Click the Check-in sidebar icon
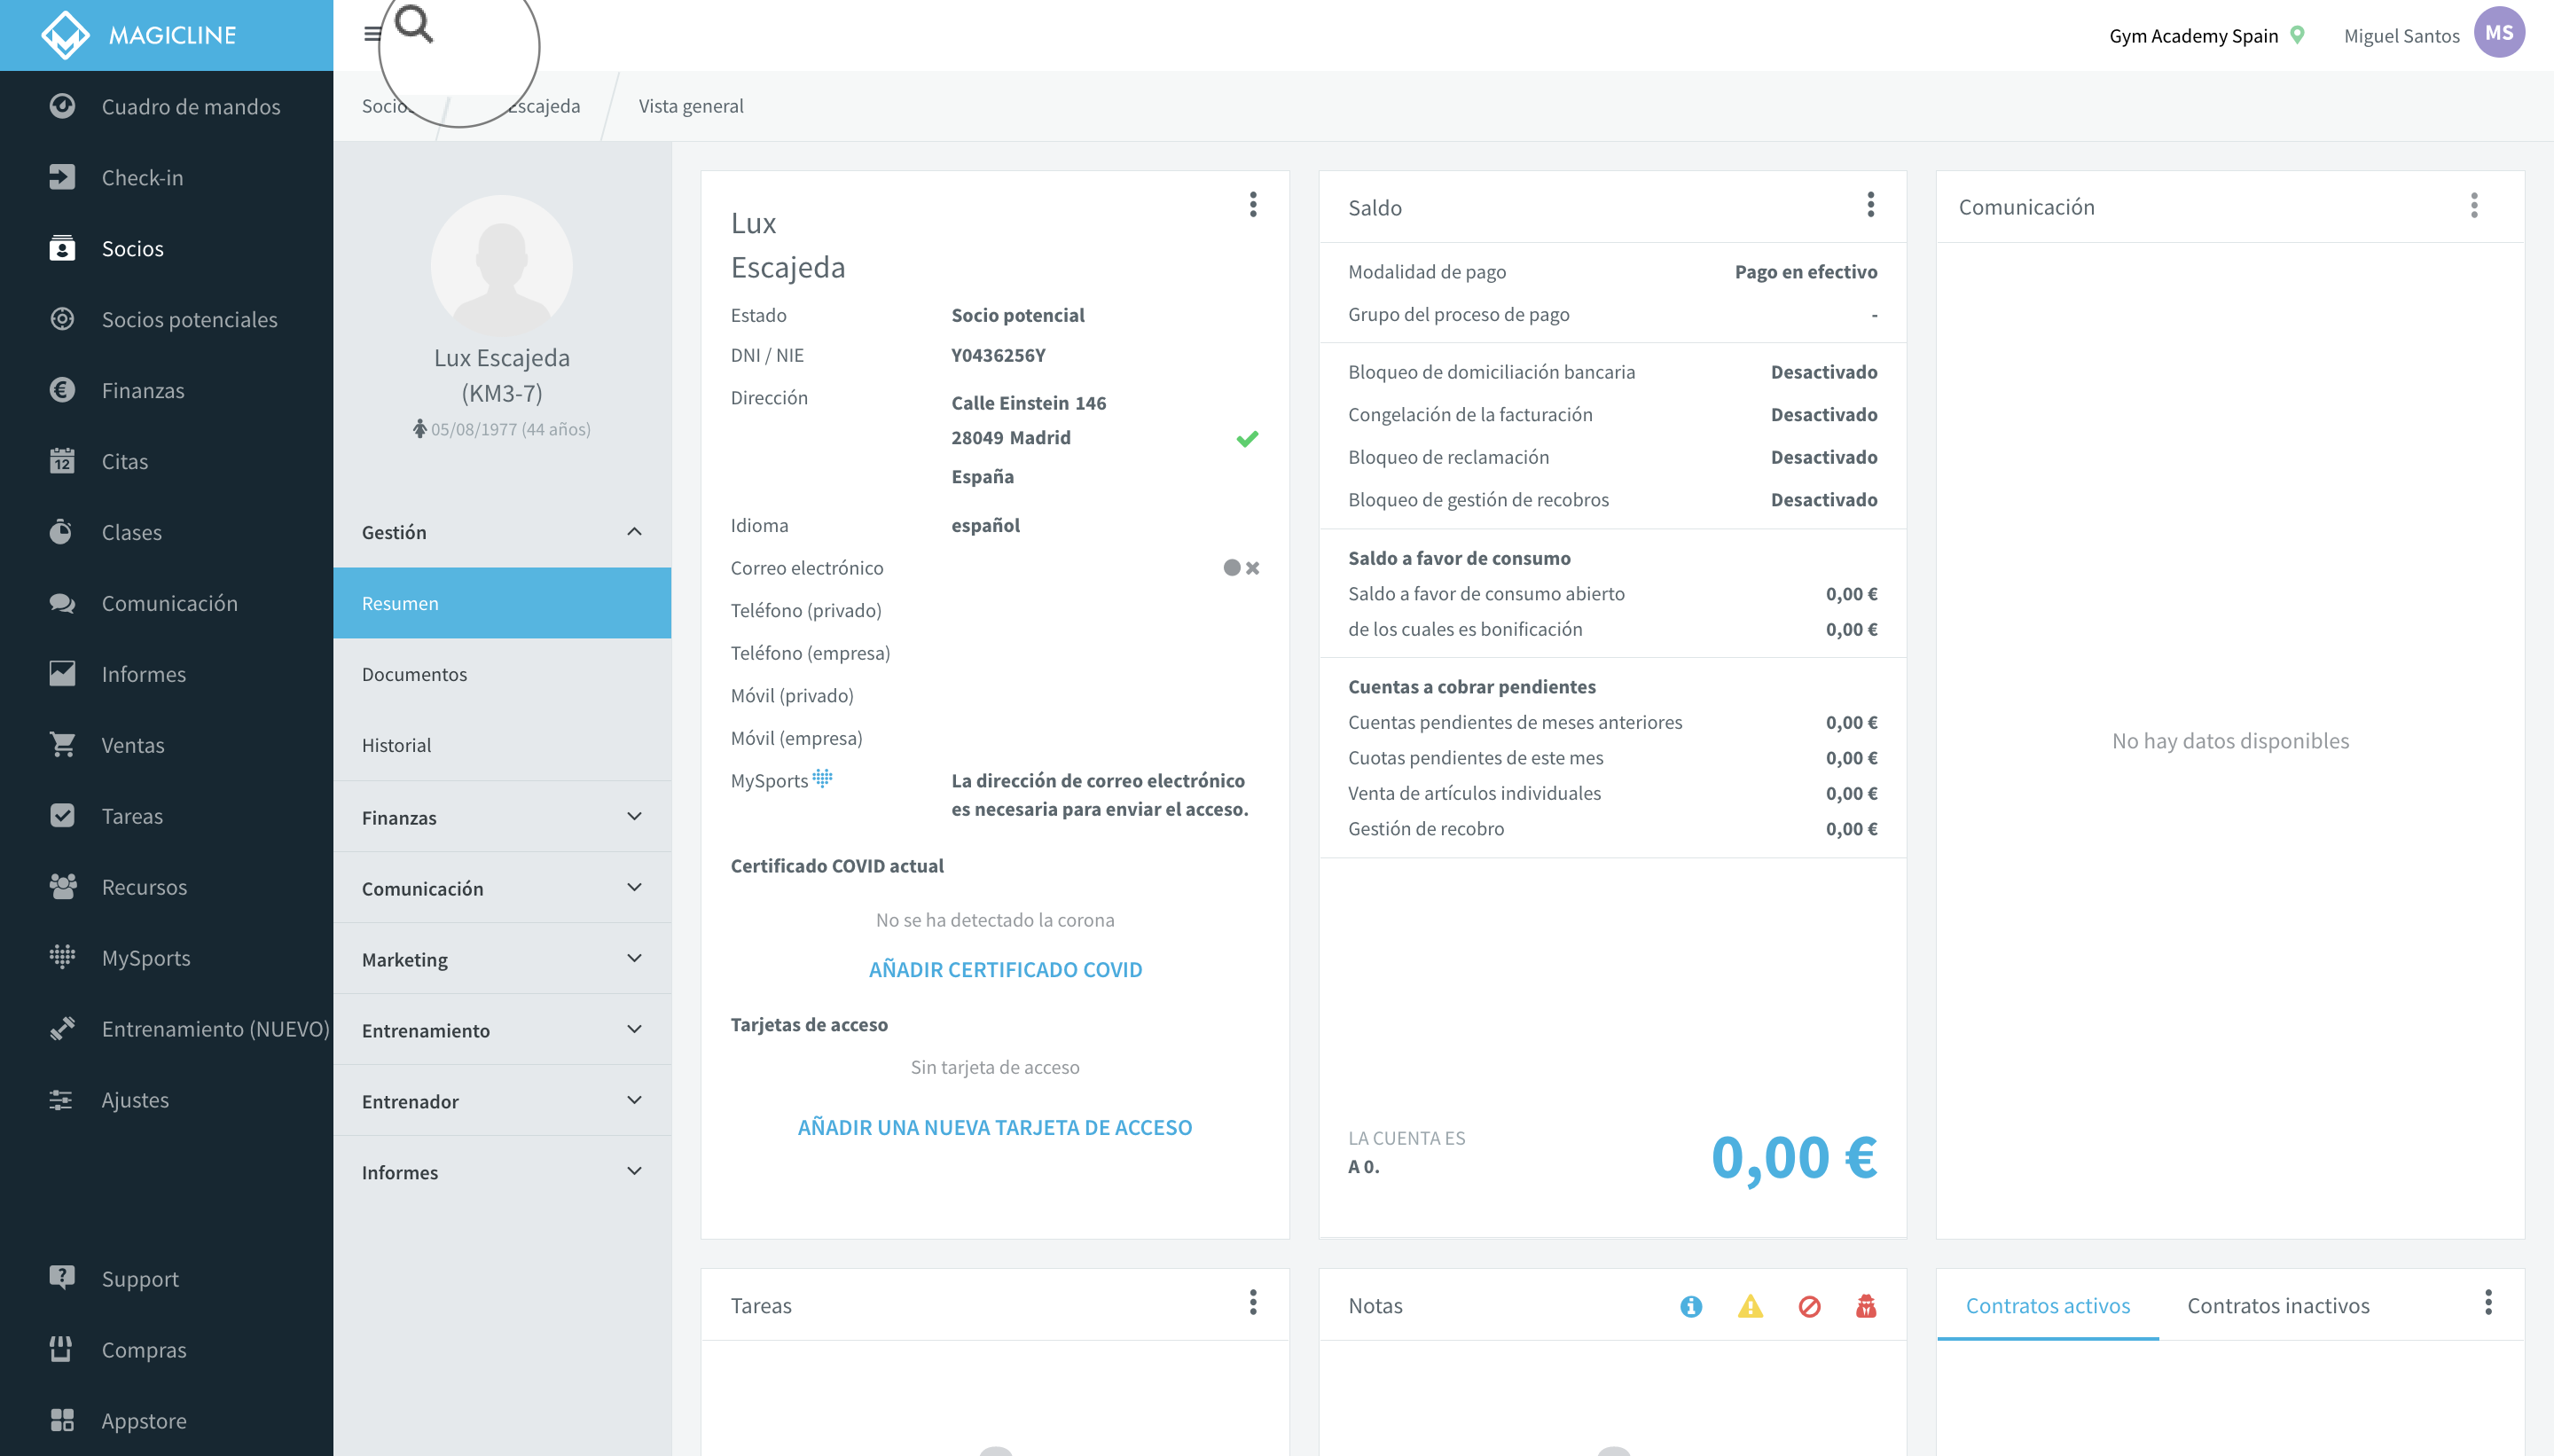This screenshot has height=1456, width=2554. coord(62,177)
